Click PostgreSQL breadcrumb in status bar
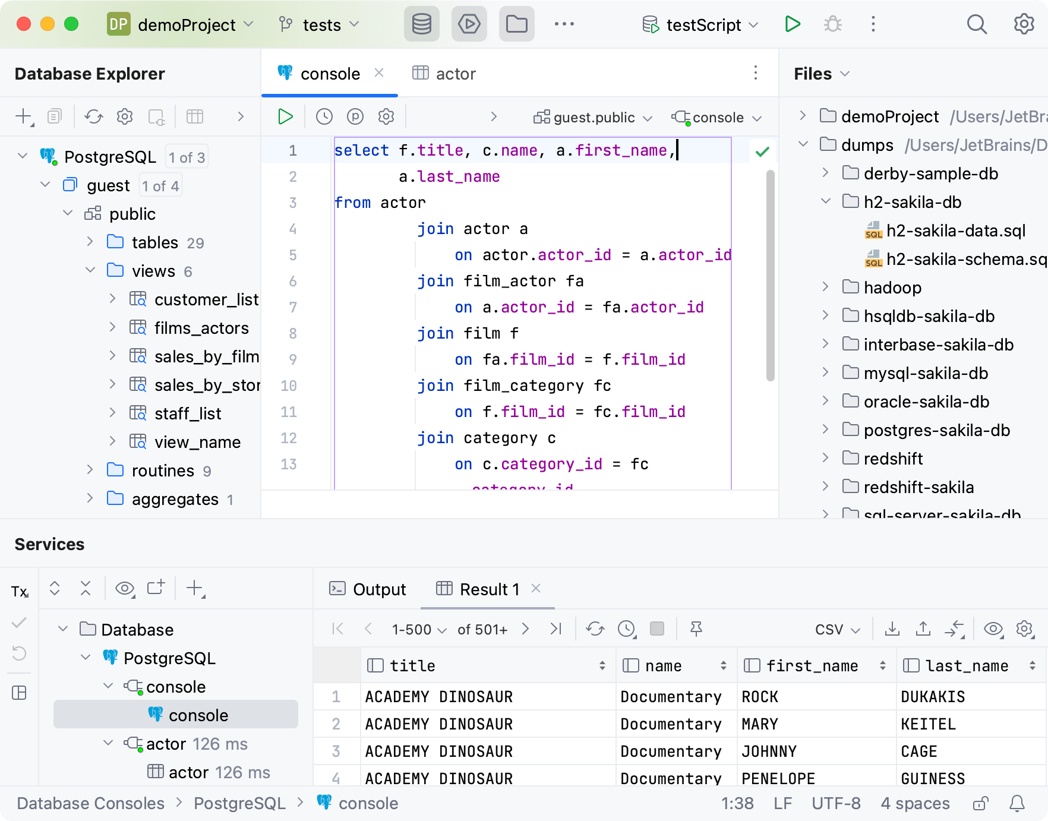 coord(240,803)
